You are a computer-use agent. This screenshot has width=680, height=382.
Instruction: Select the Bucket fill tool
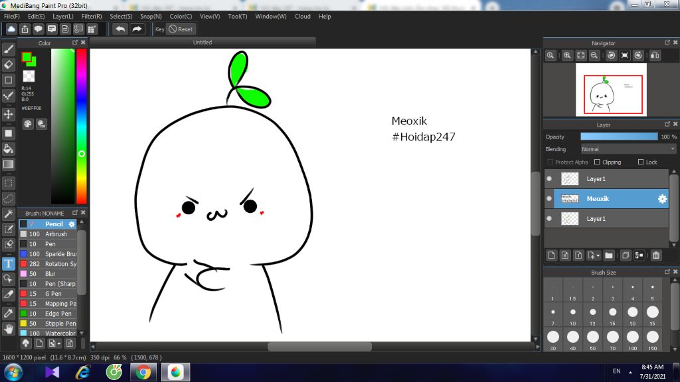(8, 149)
